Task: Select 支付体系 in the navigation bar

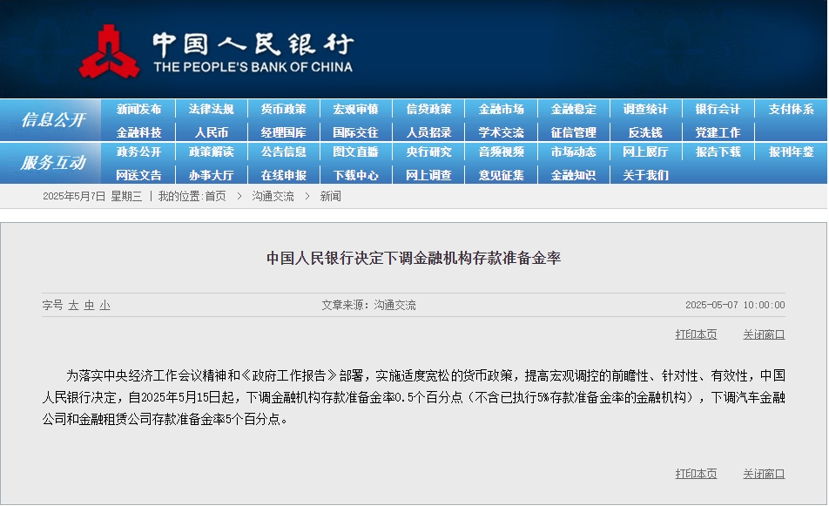Action: 791,110
